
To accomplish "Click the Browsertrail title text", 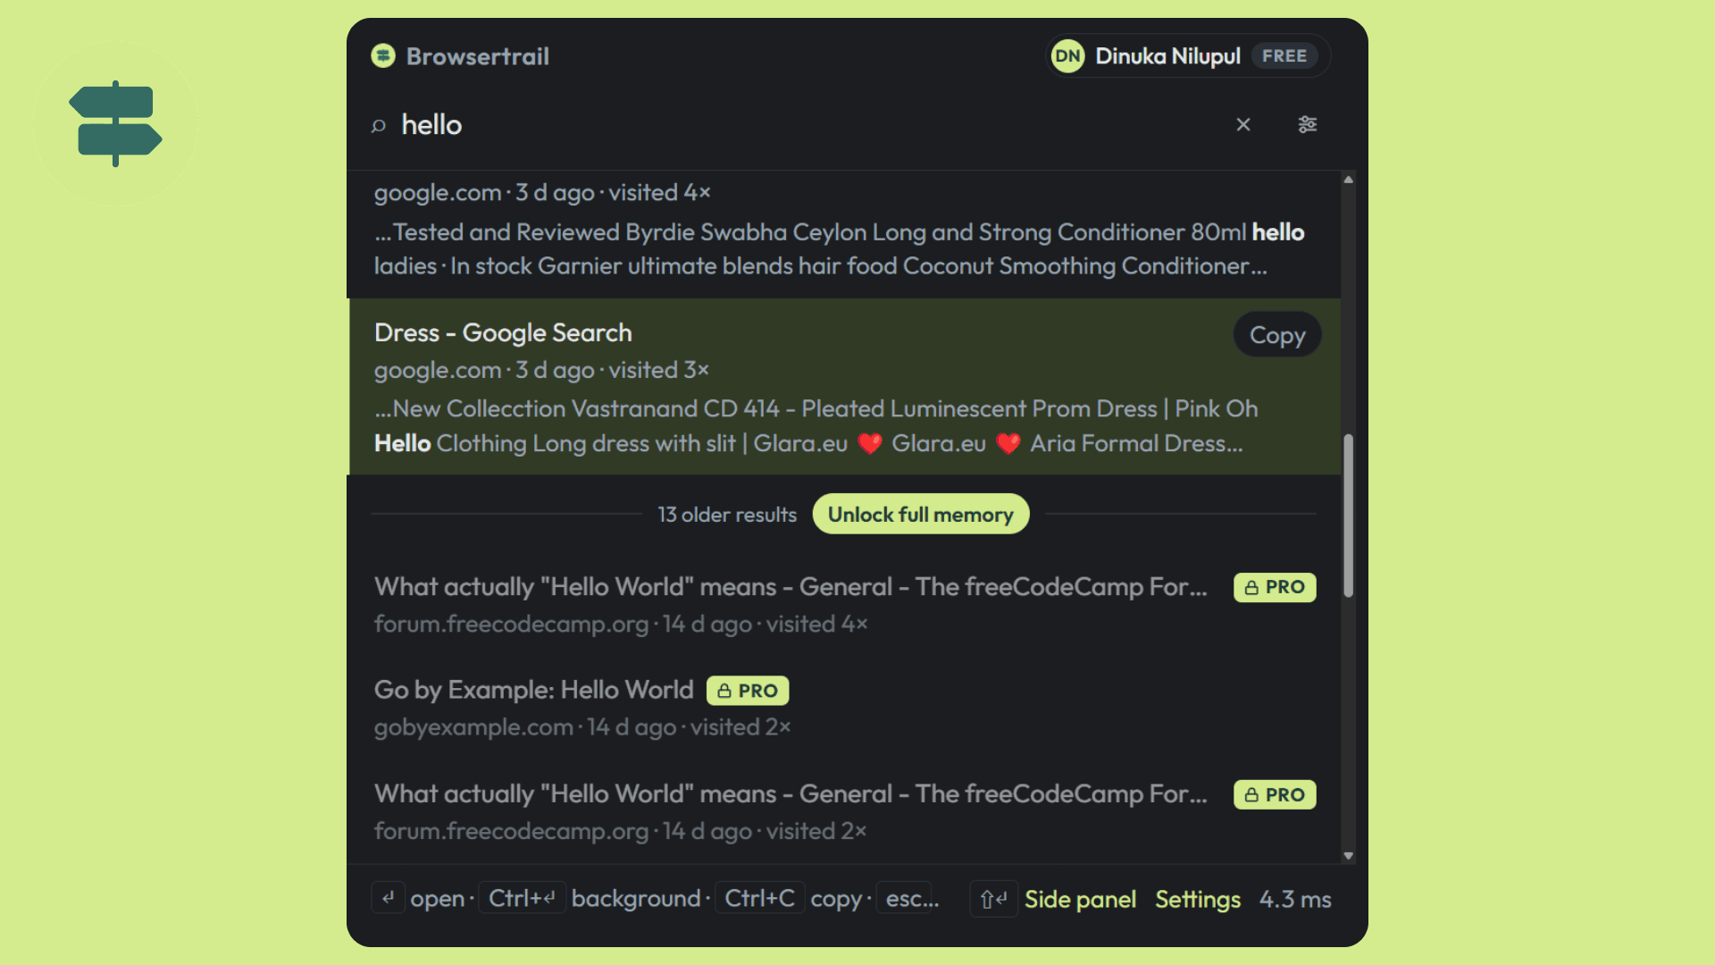I will [x=478, y=56].
